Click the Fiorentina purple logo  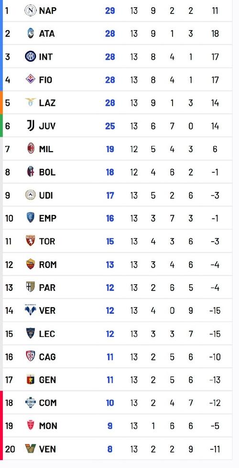tap(30, 79)
